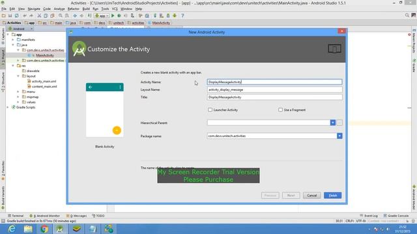
Task: Click the Finish button
Action: click(x=333, y=196)
